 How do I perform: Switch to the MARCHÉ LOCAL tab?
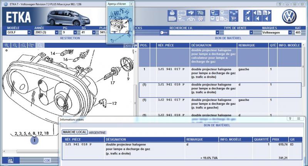click(75, 132)
